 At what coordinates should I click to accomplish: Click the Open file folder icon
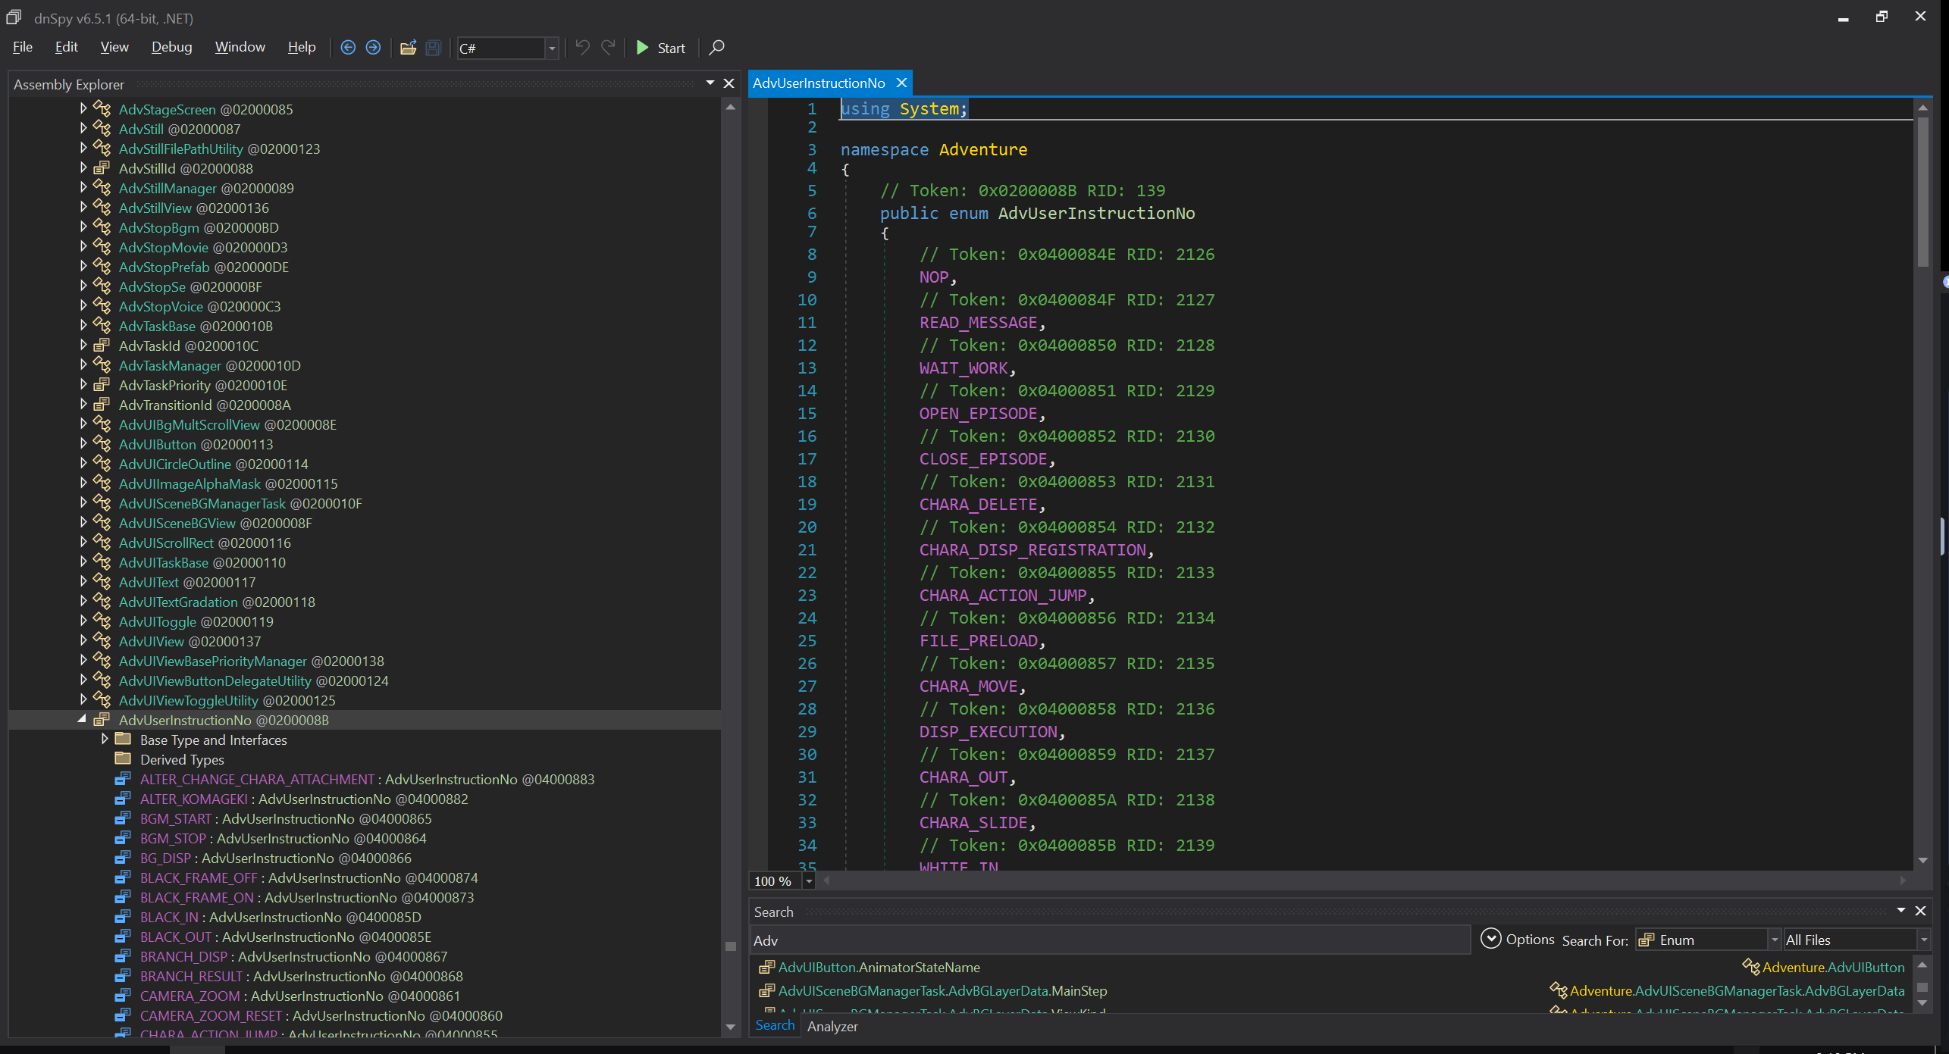coord(408,48)
